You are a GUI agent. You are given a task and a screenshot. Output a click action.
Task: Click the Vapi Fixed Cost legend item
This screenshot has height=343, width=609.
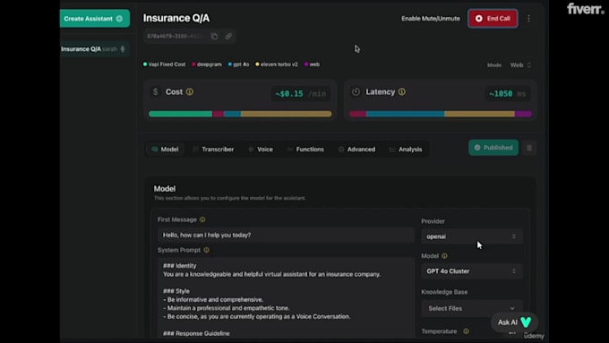tap(164, 64)
